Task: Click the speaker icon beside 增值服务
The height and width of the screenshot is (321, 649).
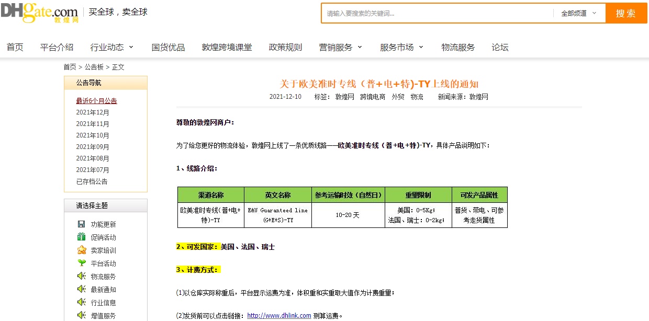Action: (x=81, y=315)
